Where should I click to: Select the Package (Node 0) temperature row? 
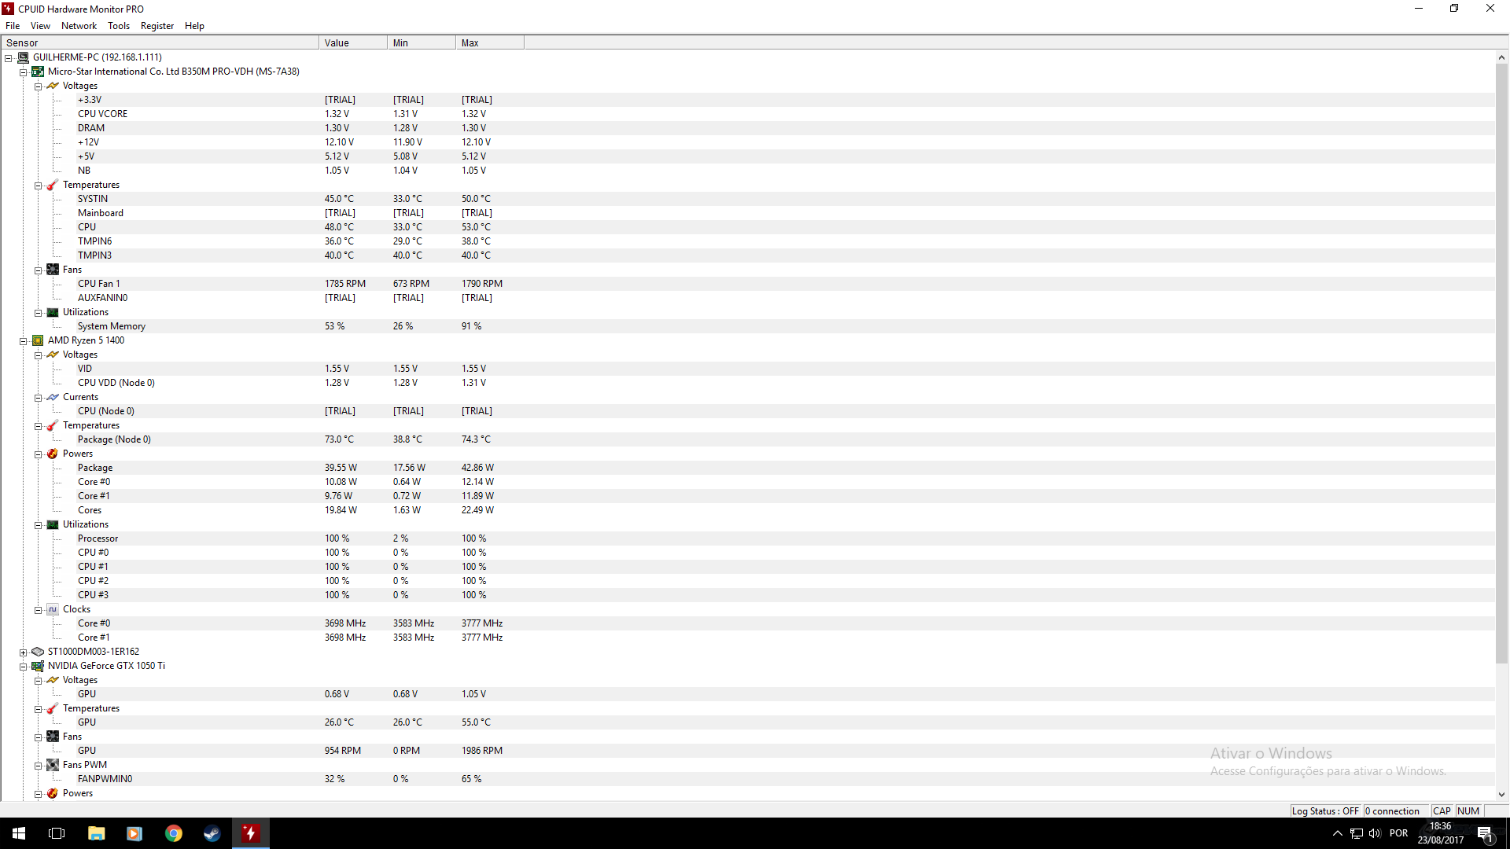[x=747, y=439]
